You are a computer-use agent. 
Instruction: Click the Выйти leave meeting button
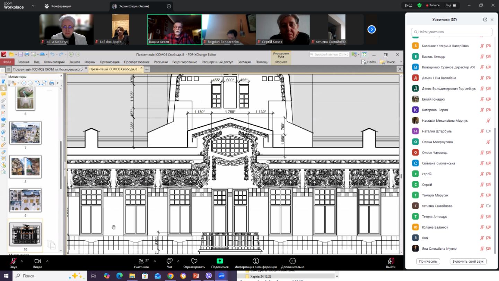pos(391,263)
